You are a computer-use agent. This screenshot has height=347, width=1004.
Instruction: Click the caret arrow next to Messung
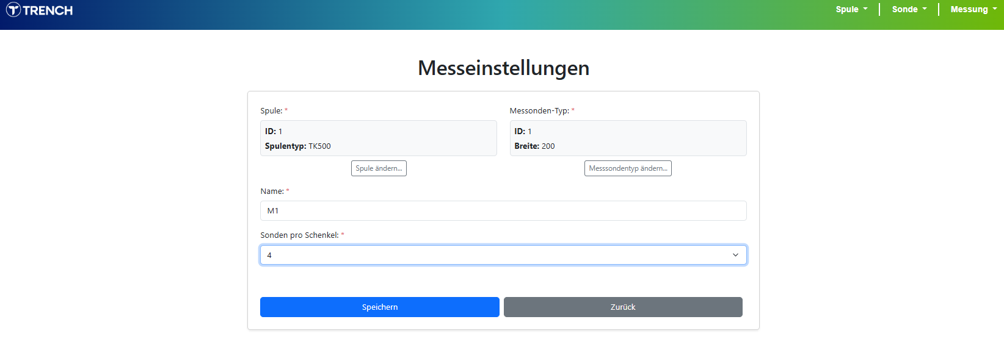995,9
